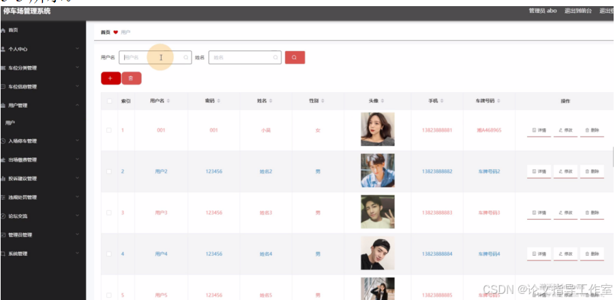Expand 车位分类管理 using its chevron

[x=77, y=67]
